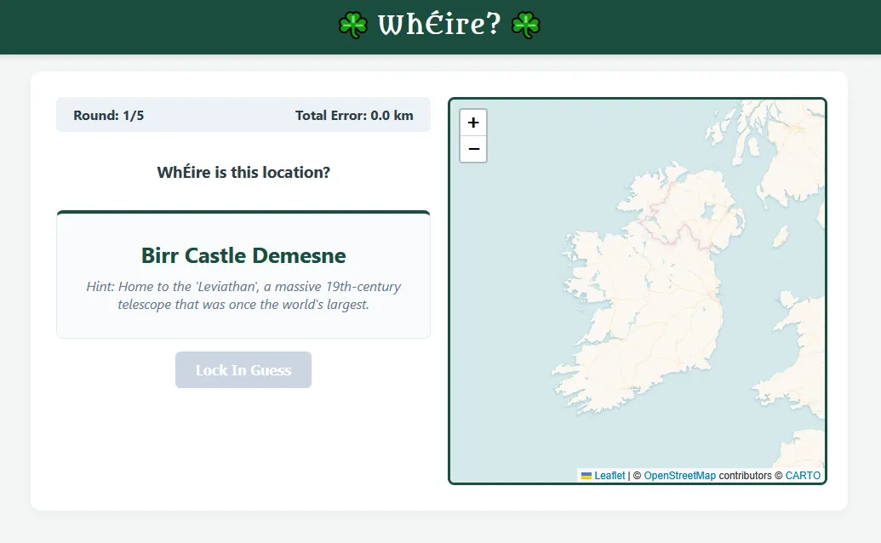Click the Round: 1/5 text
This screenshot has height=543, width=881.
pyautogui.click(x=108, y=115)
